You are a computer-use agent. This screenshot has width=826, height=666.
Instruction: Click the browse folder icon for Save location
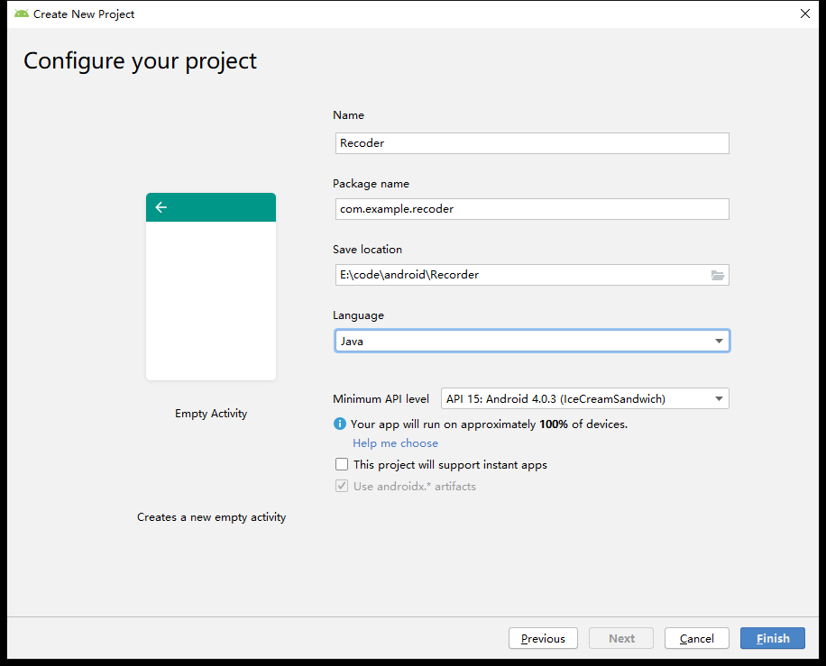tap(717, 275)
